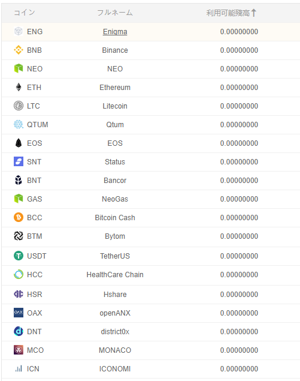The width and height of the screenshot is (300, 381).
Task: Select the QTUM coin icon
Action: click(19, 124)
